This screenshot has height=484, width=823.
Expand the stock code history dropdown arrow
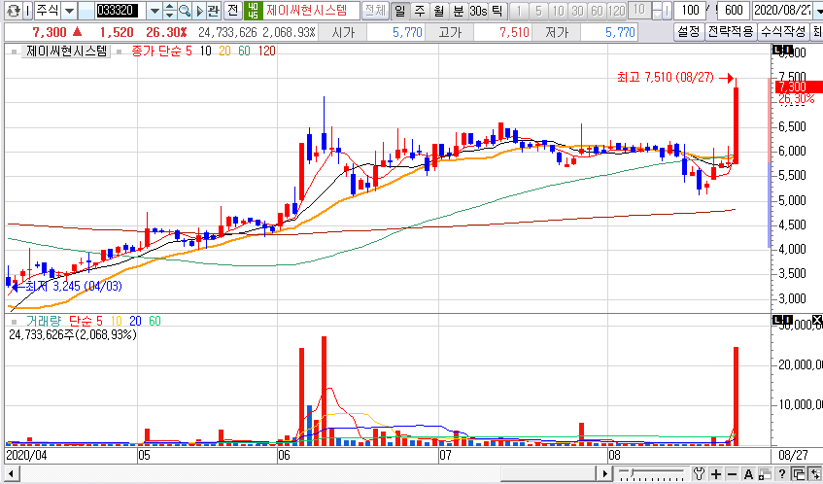coord(154,10)
